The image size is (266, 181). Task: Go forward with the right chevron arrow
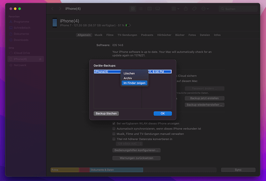(x=60, y=9)
